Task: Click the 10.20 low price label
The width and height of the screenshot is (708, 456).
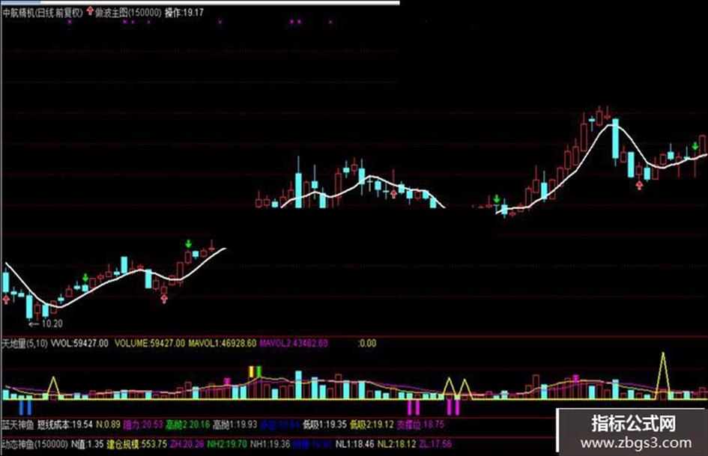Action: point(52,323)
